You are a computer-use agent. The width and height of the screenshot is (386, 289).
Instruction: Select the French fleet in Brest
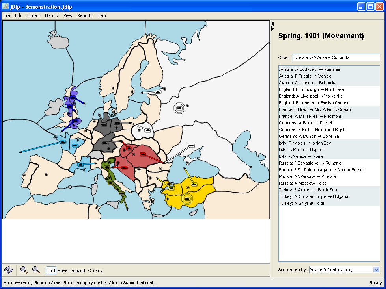tap(63, 142)
